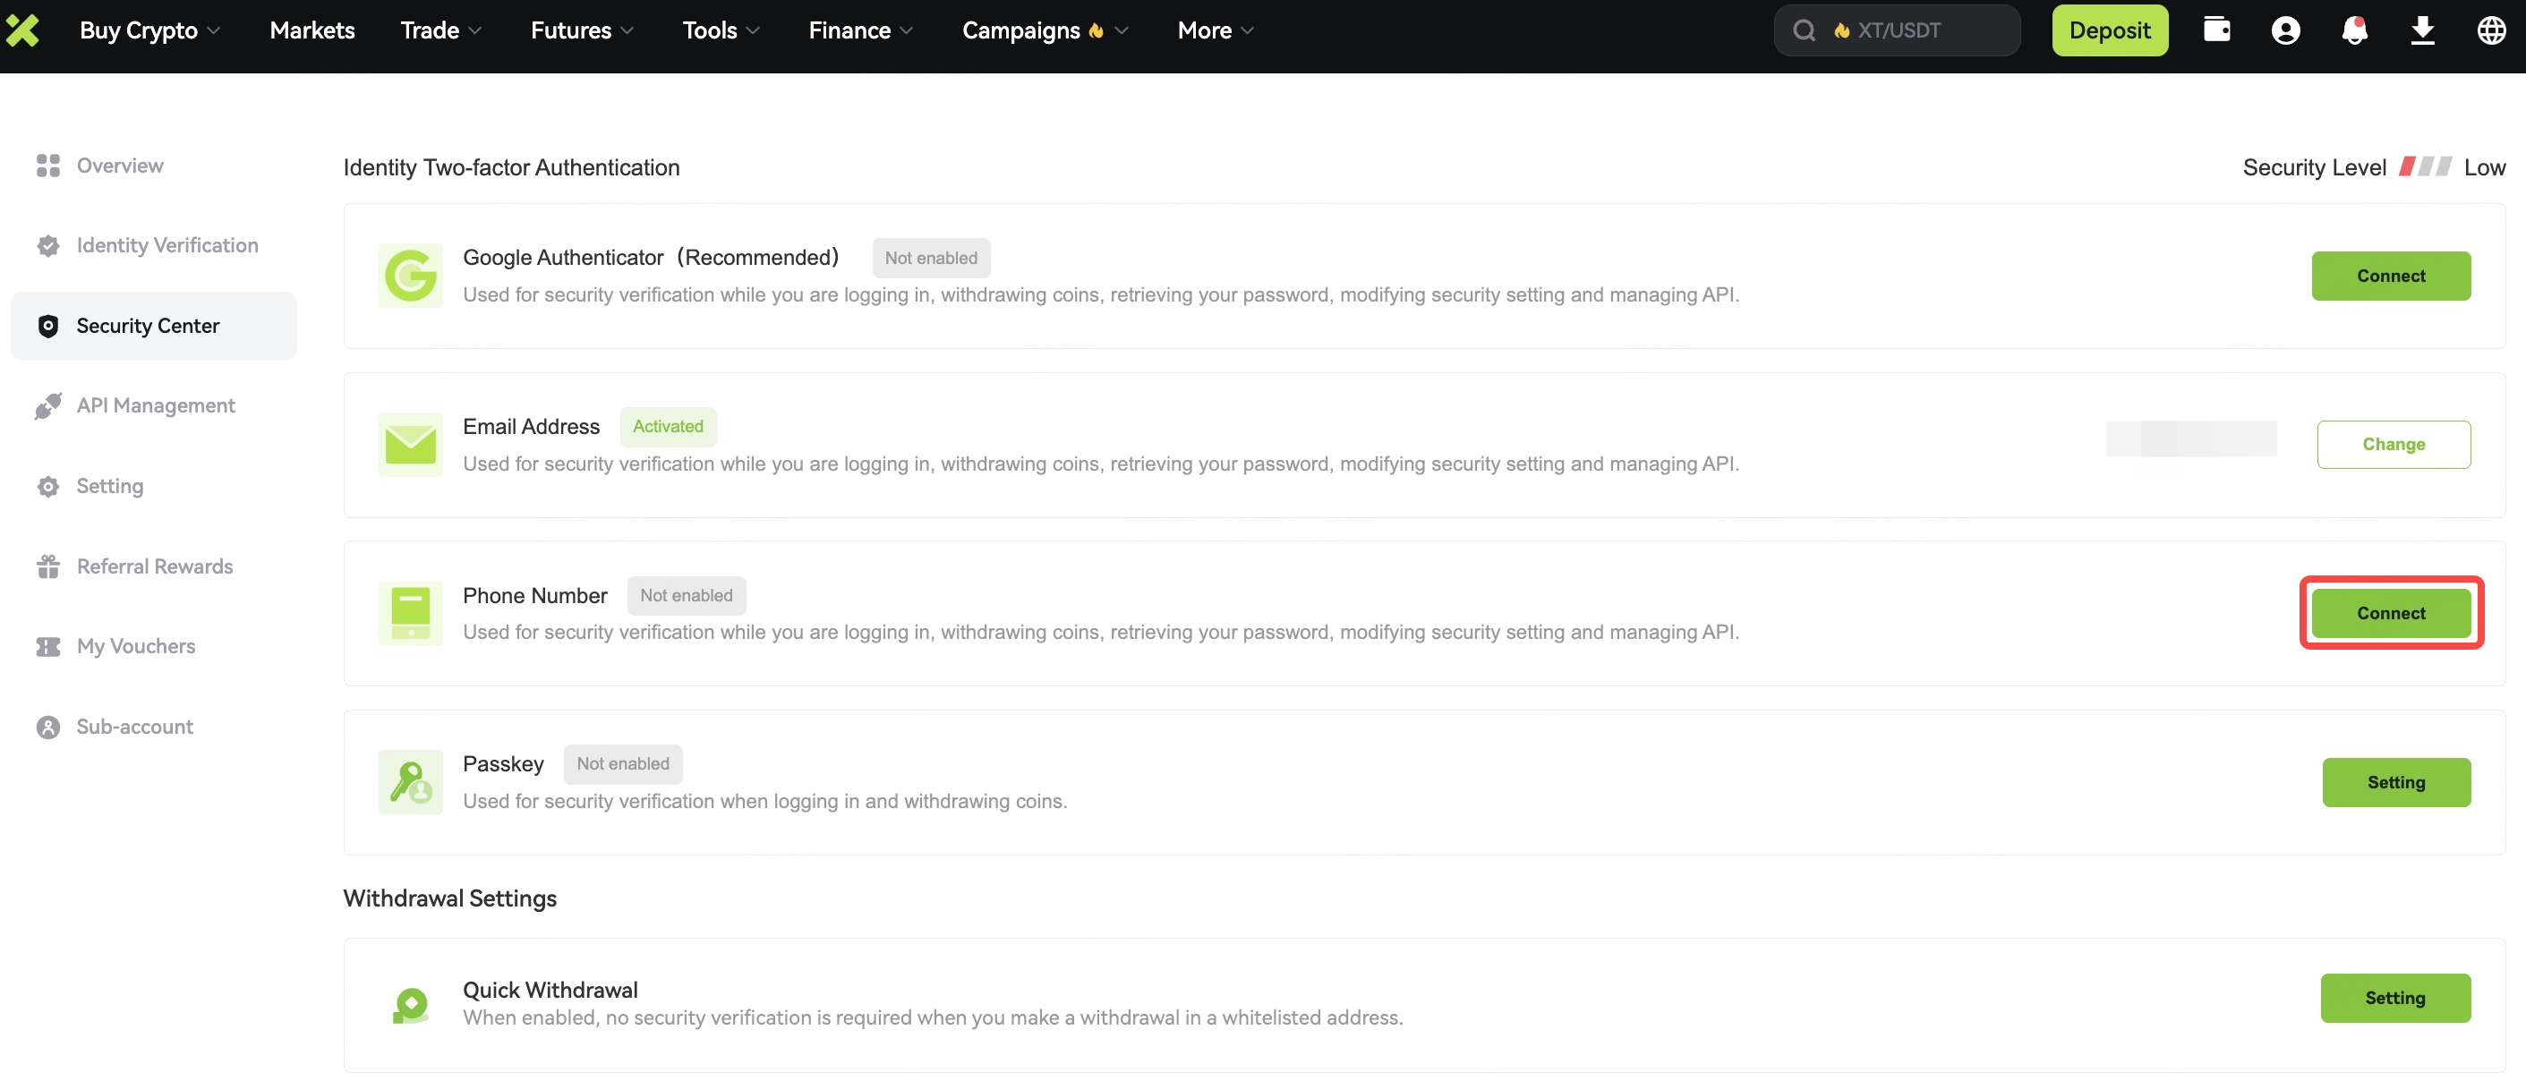Open the language globe icon
This screenshot has height=1081, width=2526.
(2491, 30)
